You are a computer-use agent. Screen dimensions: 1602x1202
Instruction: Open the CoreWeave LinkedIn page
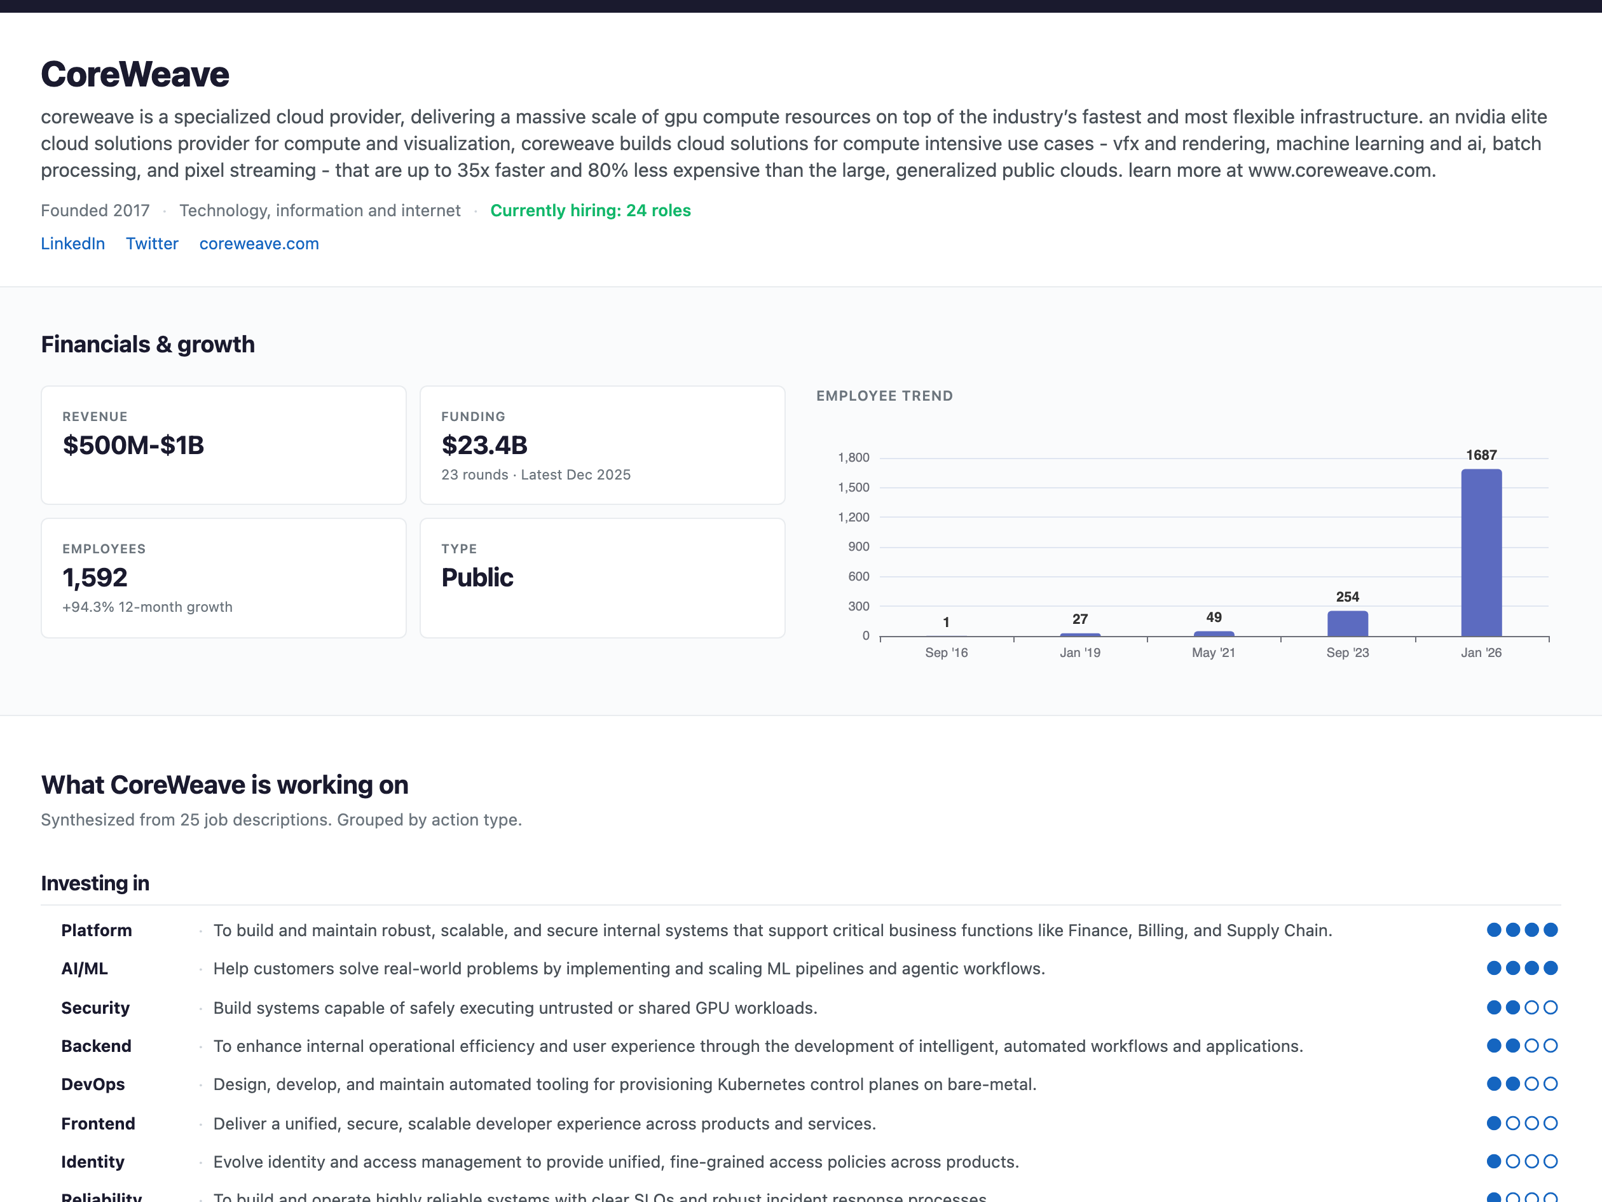[x=72, y=244]
